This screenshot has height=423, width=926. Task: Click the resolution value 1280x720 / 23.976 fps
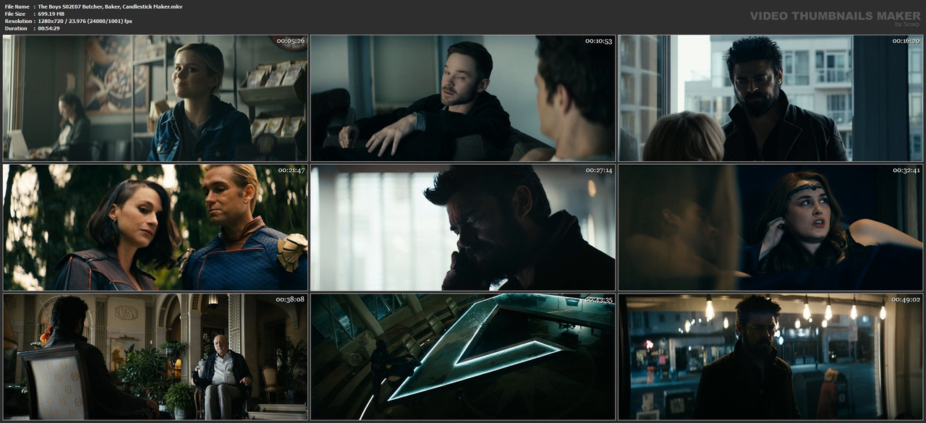coord(85,21)
